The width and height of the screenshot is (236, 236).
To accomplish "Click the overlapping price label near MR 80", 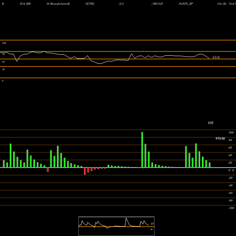I will (x=220, y=139).
